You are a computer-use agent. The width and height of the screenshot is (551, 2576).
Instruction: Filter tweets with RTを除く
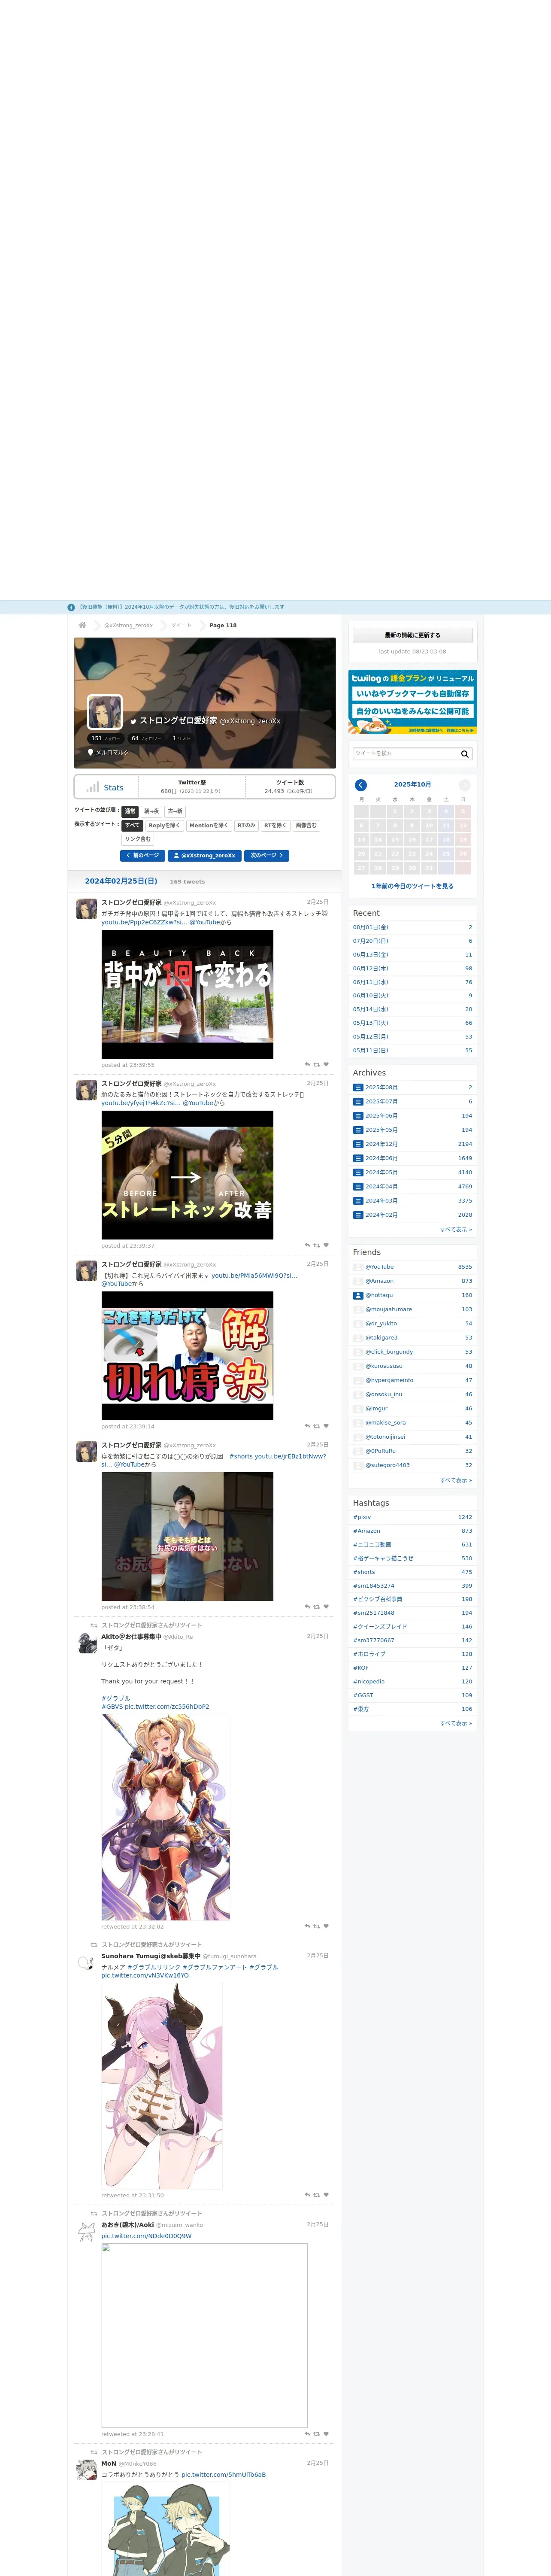click(276, 826)
